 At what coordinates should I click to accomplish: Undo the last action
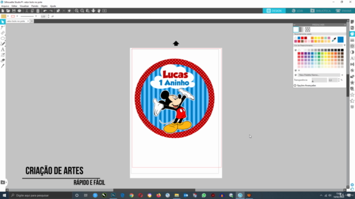pos(45,11)
